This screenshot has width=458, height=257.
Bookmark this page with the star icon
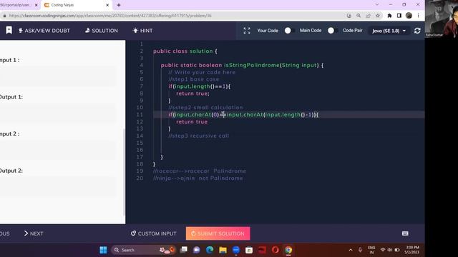[378, 16]
